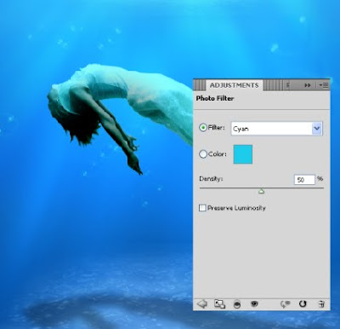Select the Filter radio button
This screenshot has height=329, width=340.
(203, 128)
